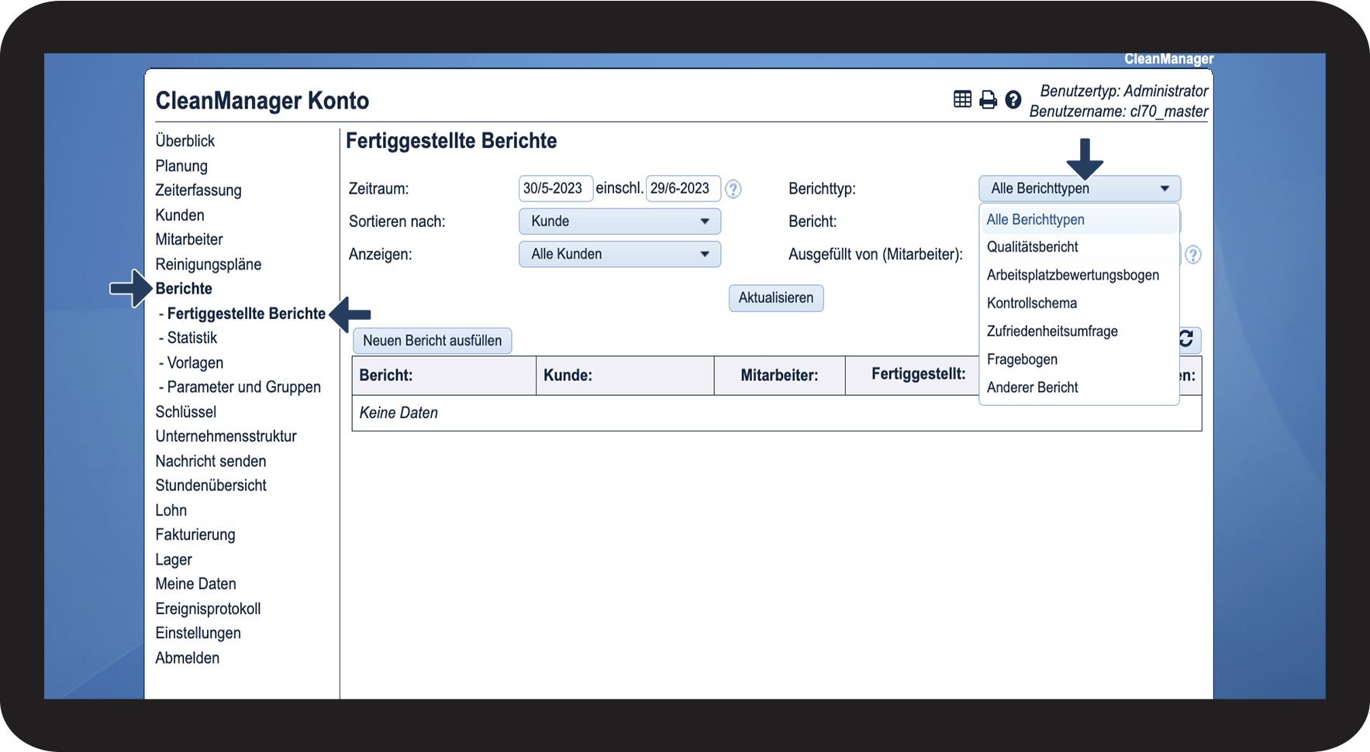Click Abmelden to log out
Viewport: 1370px width, 752px height.
click(x=188, y=658)
